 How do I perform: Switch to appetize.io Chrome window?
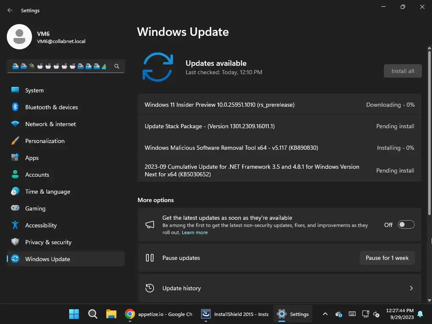[159, 314]
